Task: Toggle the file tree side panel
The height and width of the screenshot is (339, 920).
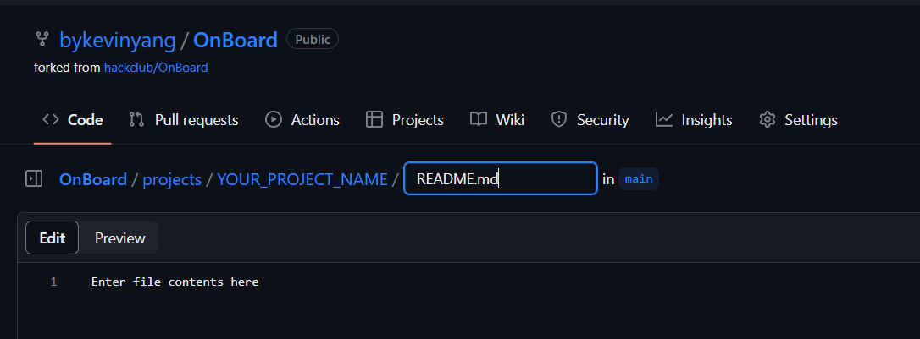Action: point(34,178)
